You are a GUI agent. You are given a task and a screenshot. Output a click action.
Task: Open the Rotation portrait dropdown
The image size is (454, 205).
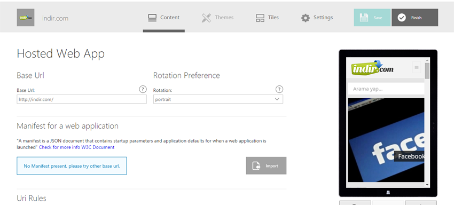[218, 99]
